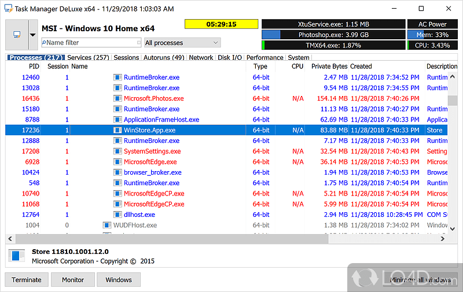This screenshot has height=292, width=463.
Task: Open the System tab
Action: click(299, 57)
